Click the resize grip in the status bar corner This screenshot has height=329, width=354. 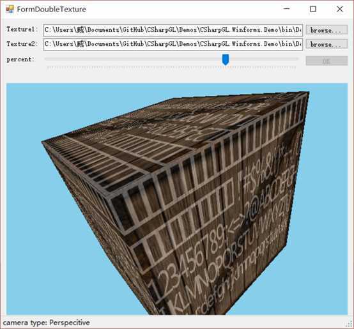point(350,325)
